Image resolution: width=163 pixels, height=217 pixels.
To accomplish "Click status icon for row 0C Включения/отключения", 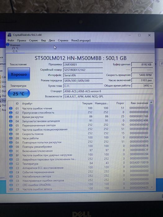I will pyautogui.click(x=11, y=151).
